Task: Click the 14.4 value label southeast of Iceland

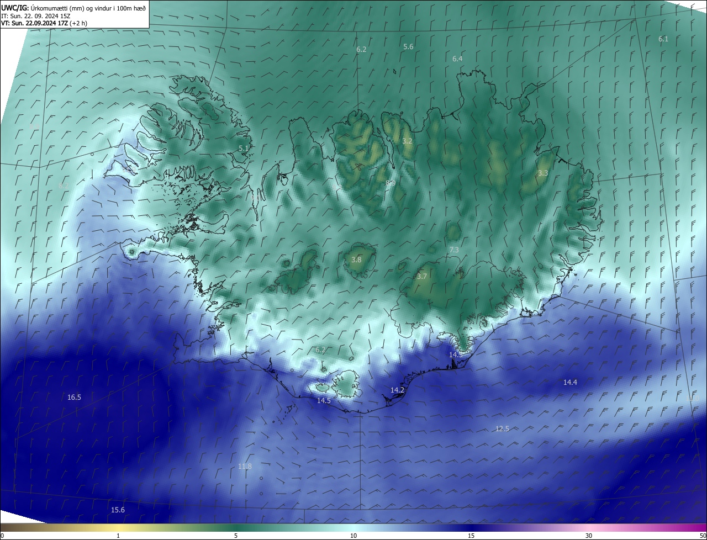Action: pyautogui.click(x=570, y=382)
